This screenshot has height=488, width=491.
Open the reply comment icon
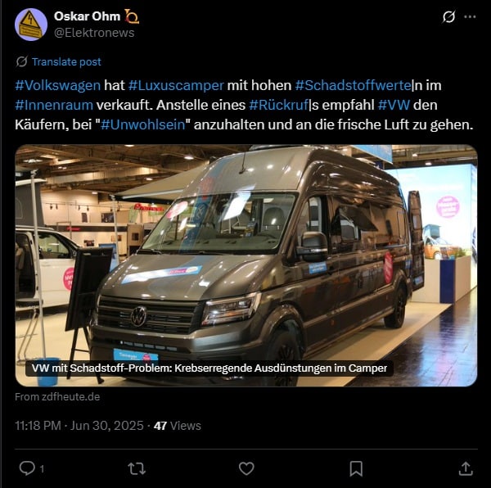pyautogui.click(x=27, y=468)
